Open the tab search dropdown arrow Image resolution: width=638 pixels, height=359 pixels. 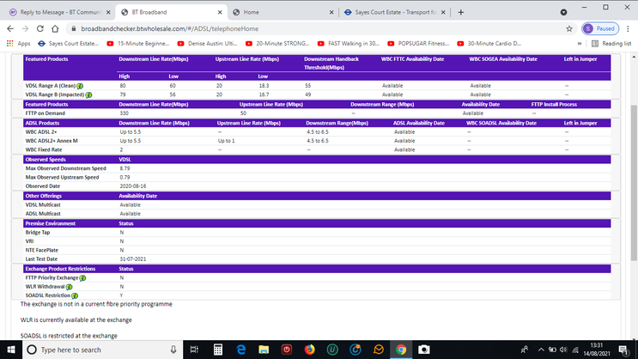[x=563, y=12]
